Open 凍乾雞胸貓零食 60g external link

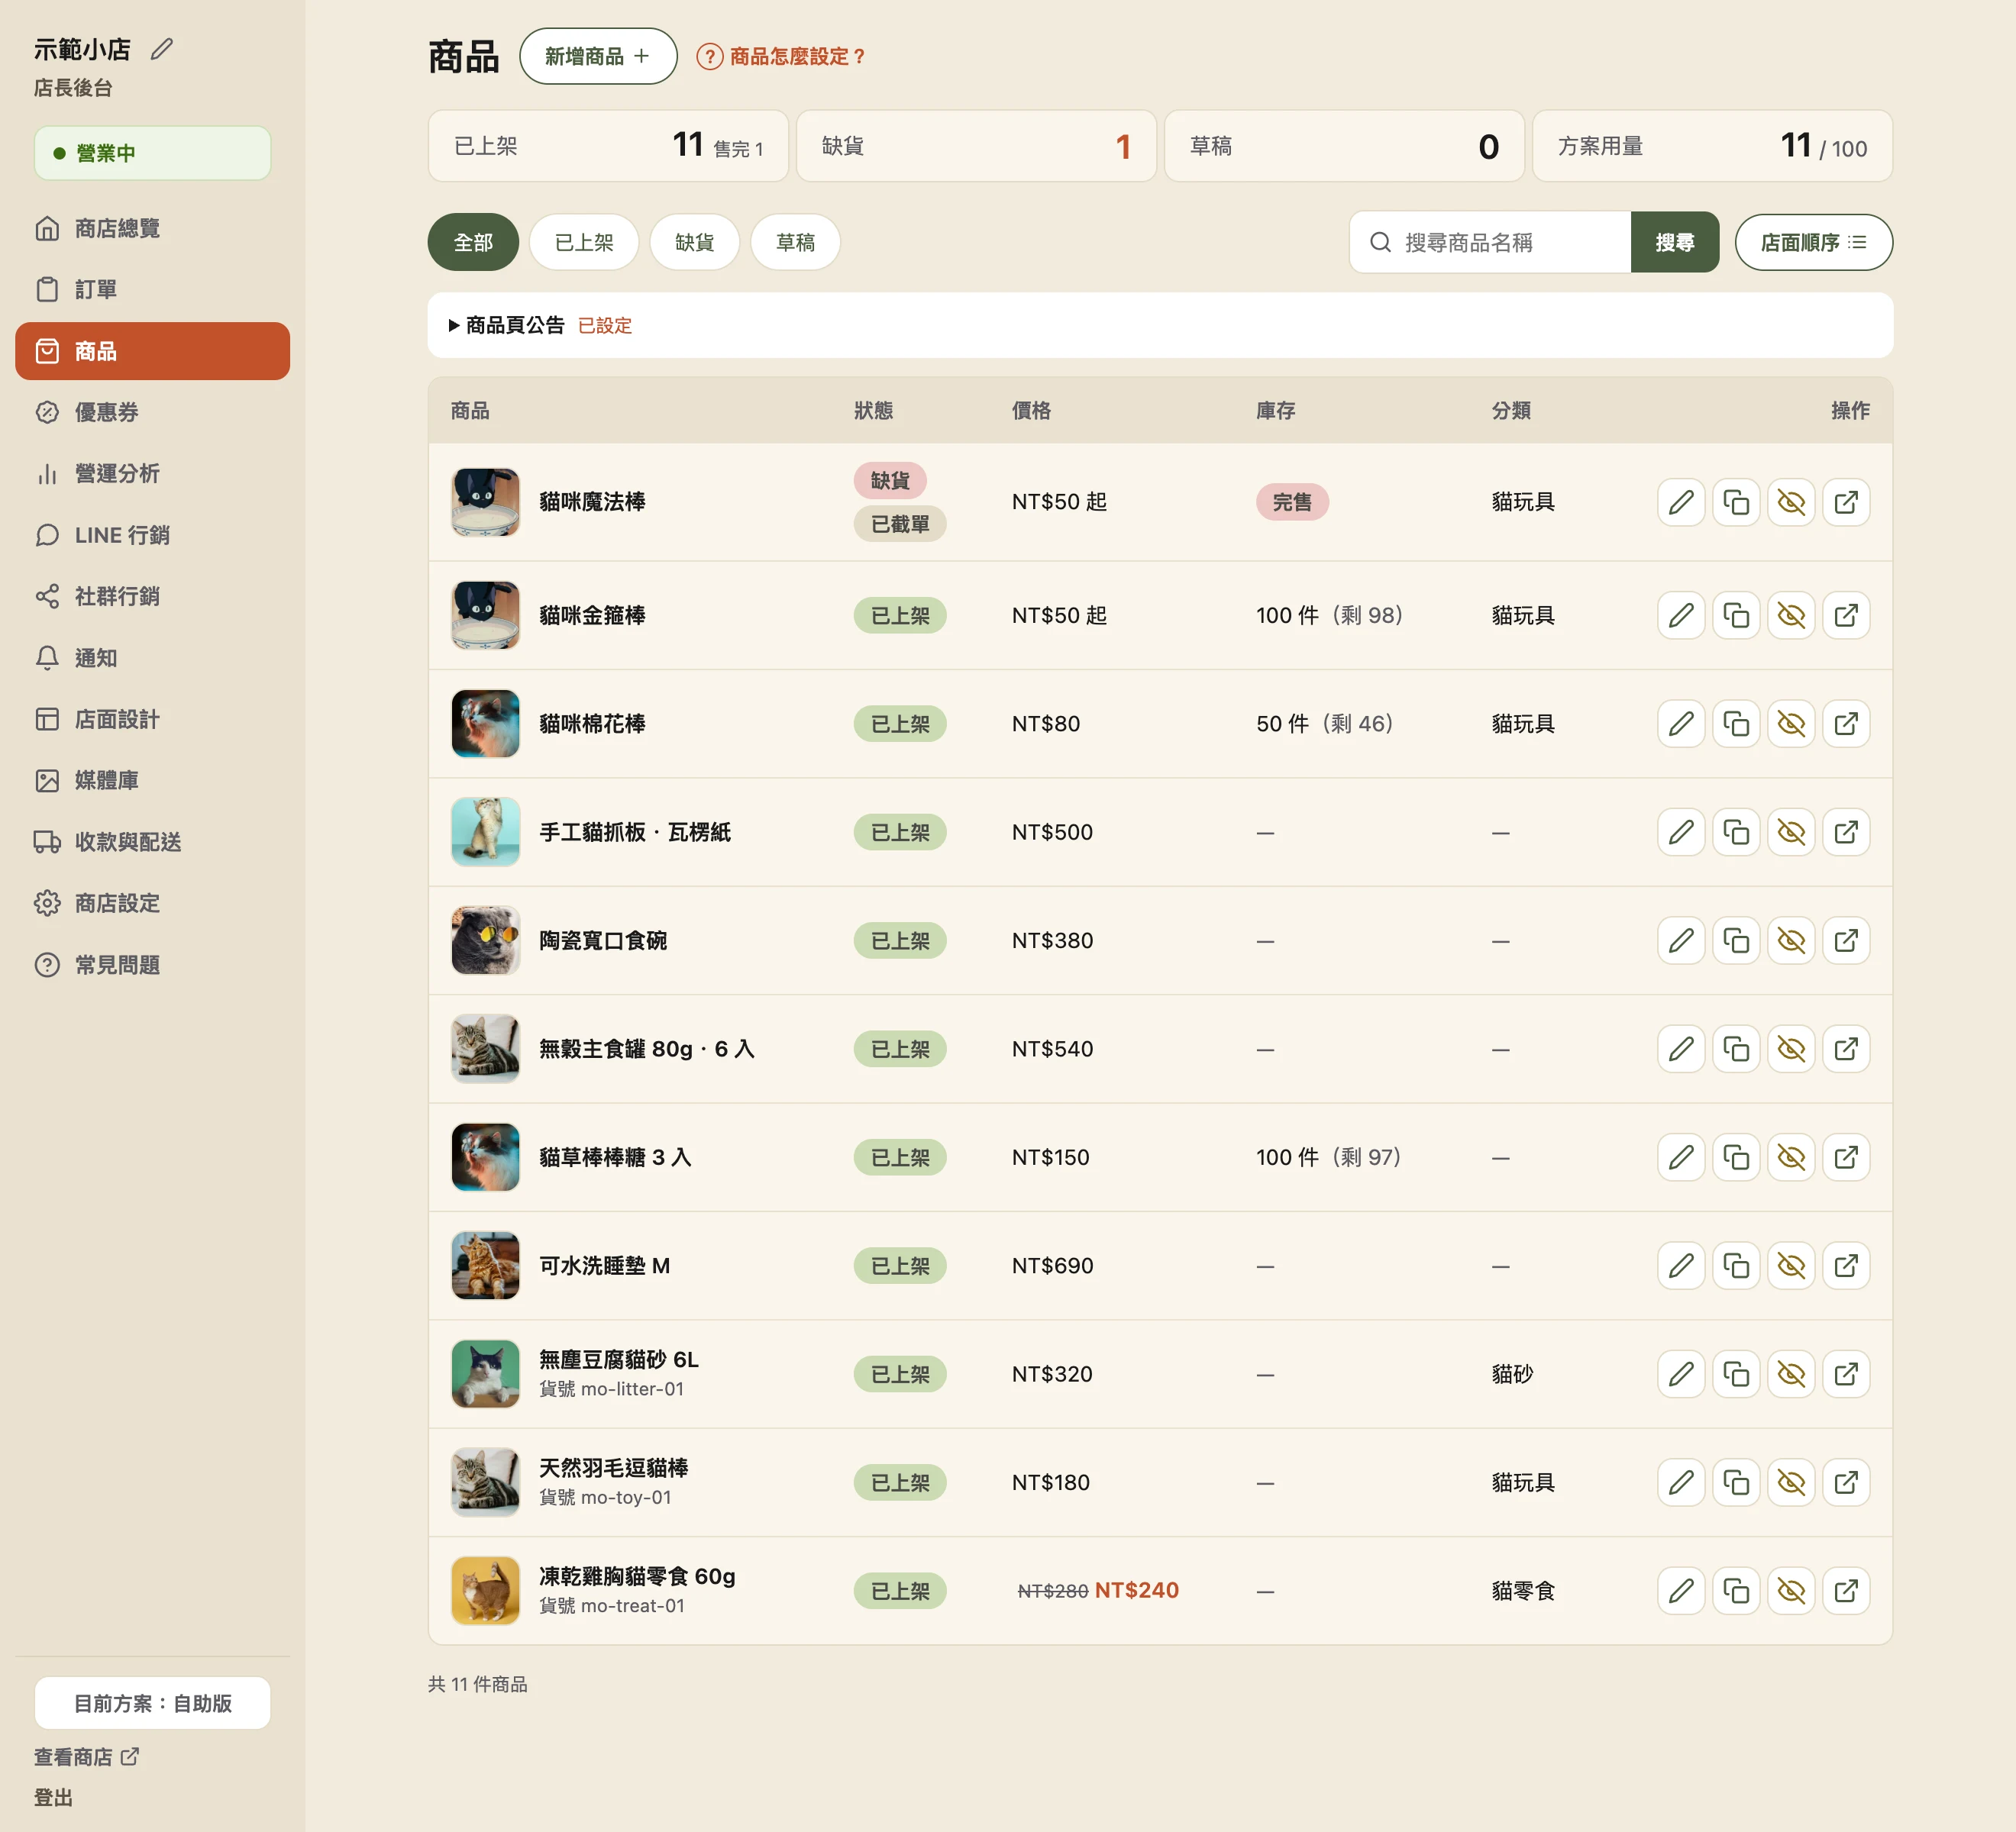tap(1846, 1591)
